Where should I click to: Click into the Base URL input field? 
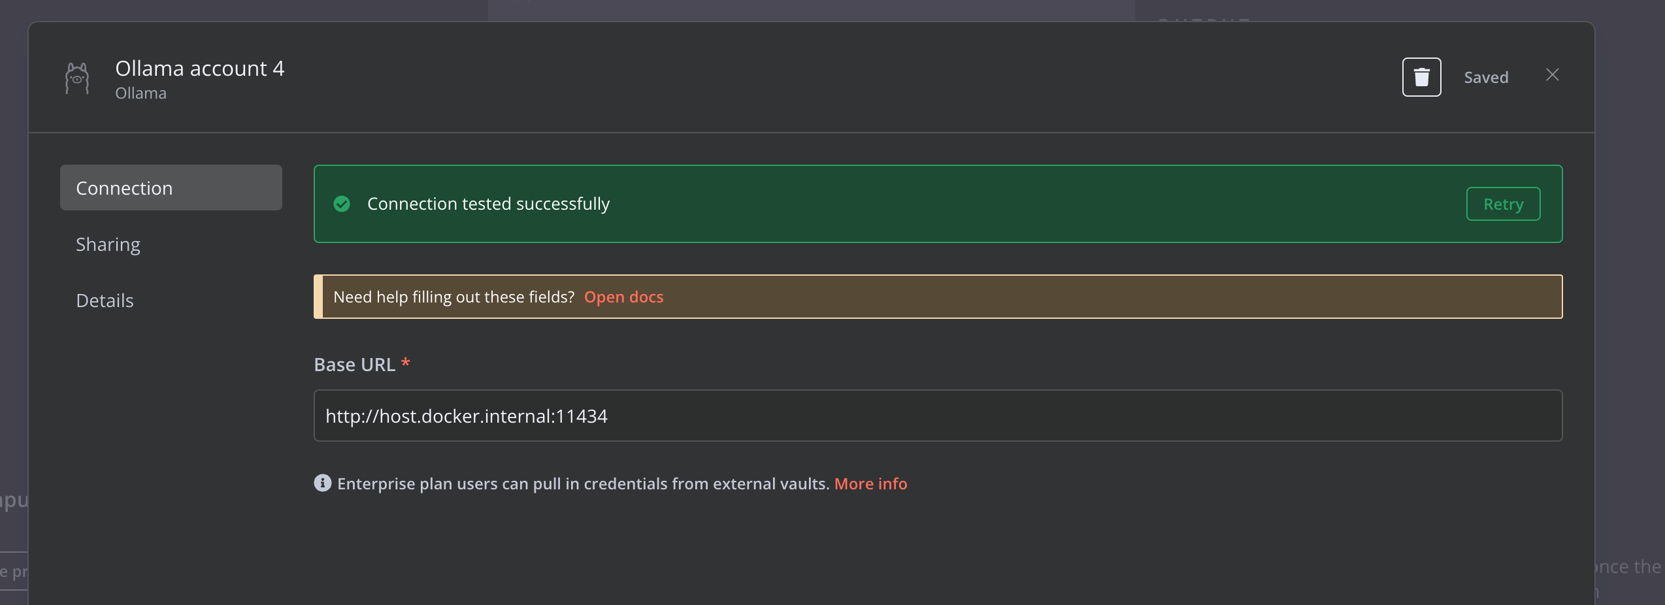point(938,416)
